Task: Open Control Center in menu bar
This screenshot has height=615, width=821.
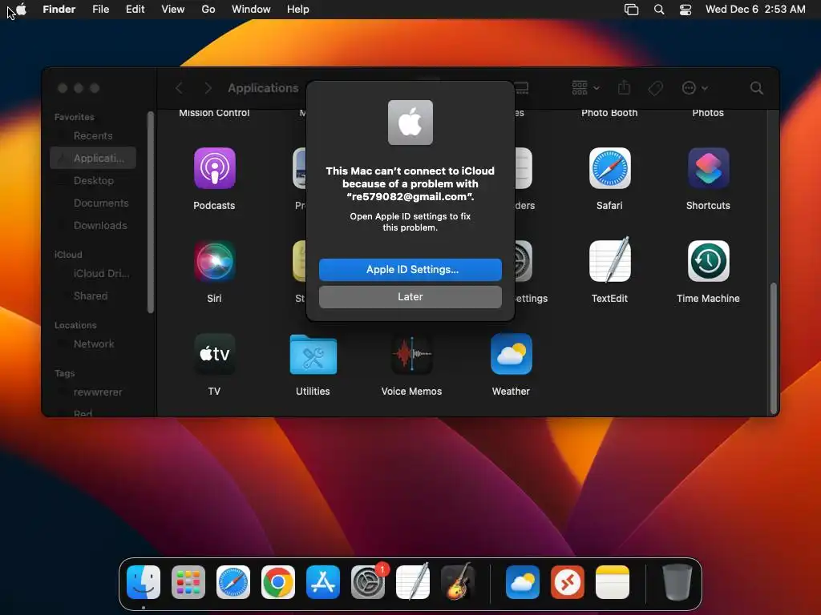Action: 686,10
